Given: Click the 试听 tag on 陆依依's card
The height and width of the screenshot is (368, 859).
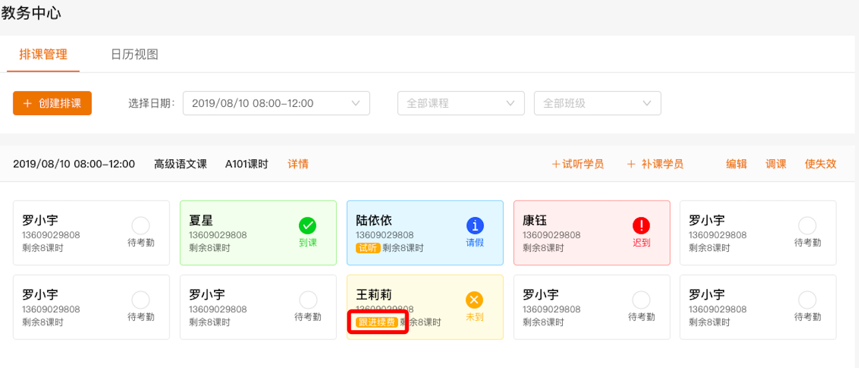Looking at the screenshot, I should click(368, 248).
